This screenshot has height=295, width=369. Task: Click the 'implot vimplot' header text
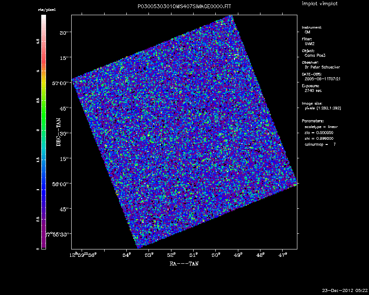pyautogui.click(x=320, y=3)
